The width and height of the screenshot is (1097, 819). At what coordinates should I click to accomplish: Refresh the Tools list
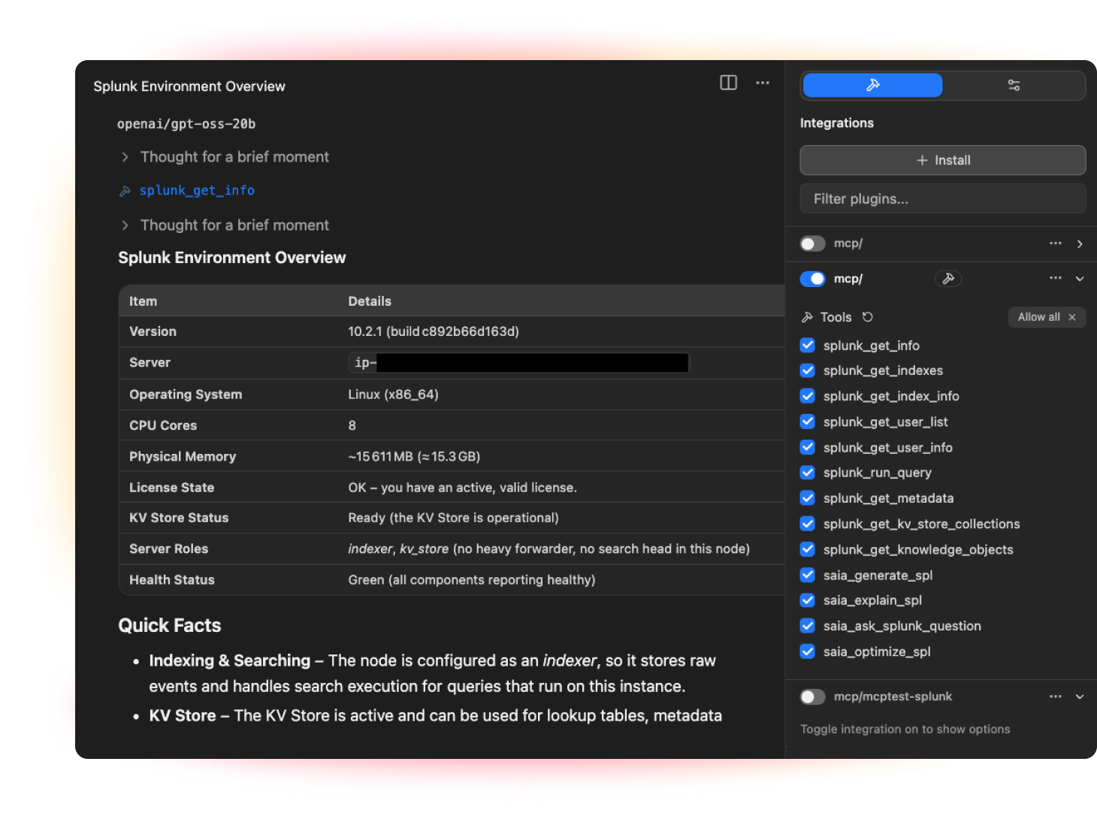[868, 317]
